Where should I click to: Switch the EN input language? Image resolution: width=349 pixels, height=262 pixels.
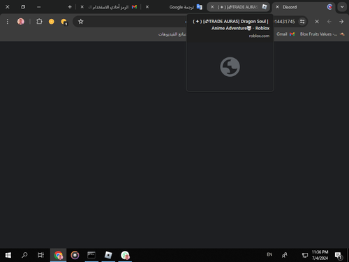point(269,254)
